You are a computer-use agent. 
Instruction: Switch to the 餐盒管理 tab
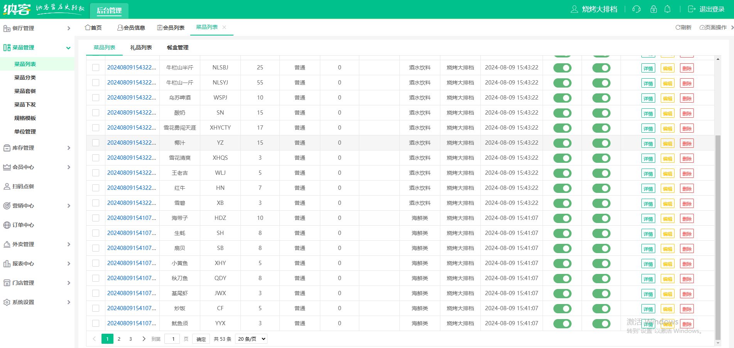pos(178,47)
